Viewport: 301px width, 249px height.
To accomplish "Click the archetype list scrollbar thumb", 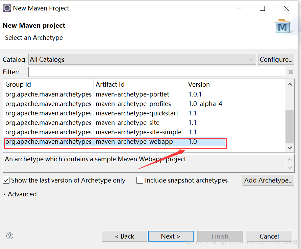I will pyautogui.click(x=290, y=127).
